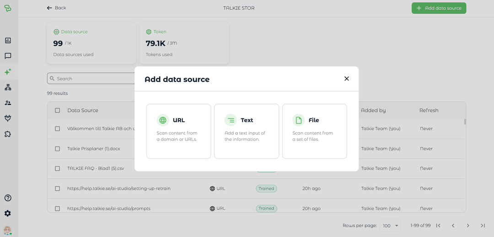Image resolution: width=494 pixels, height=237 pixels.
Task: Check the ai-studio/prompts URL row
Action: [57, 208]
